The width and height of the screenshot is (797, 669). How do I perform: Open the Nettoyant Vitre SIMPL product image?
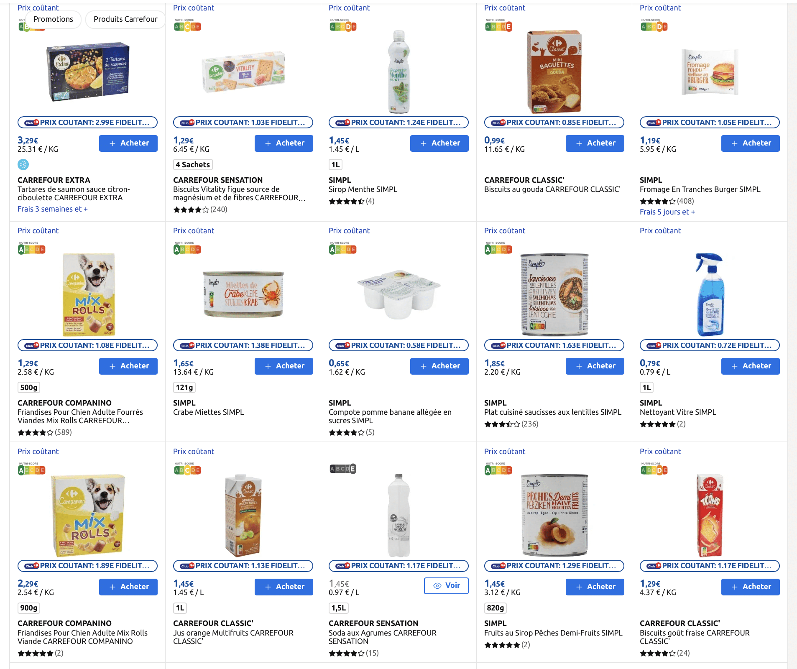pos(710,294)
